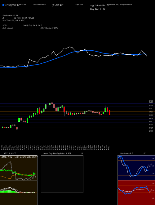Select the 'MACD: 43.09, 43, 0.09 C' line
Viewport: 155px width, 205px height.
point(14,20)
